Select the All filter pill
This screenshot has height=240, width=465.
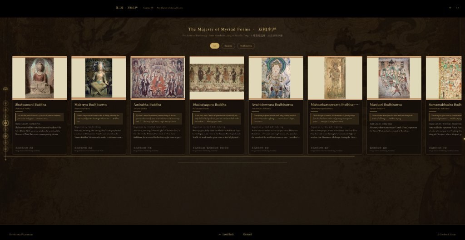click(215, 46)
